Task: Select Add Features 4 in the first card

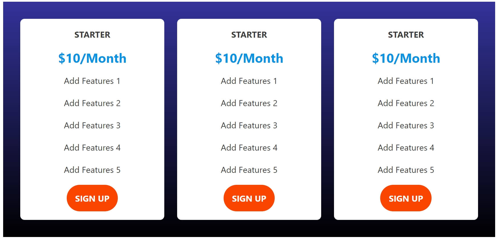Action: (92, 148)
